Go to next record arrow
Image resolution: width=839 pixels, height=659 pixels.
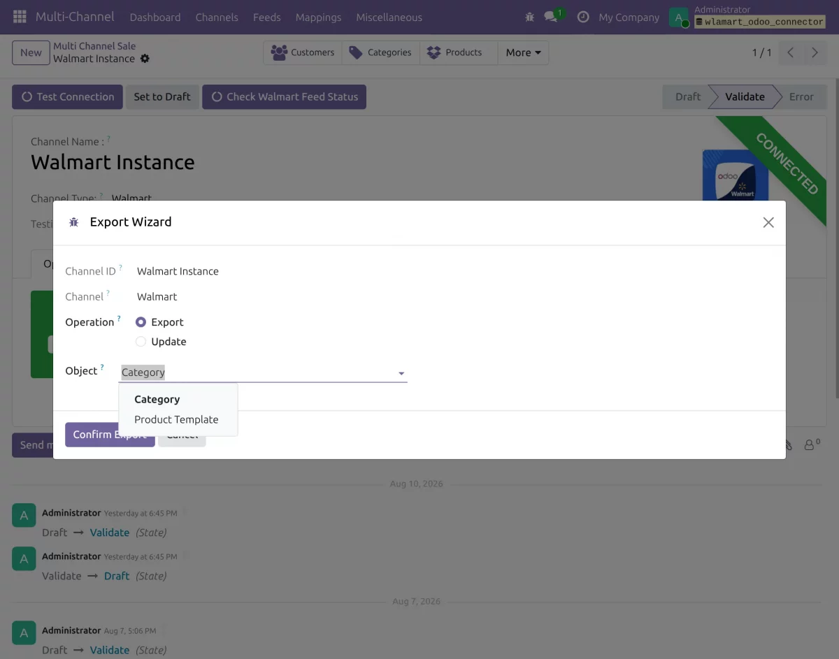[x=815, y=52]
